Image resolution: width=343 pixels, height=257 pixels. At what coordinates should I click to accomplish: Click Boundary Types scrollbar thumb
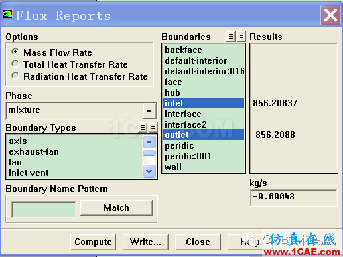(149, 153)
